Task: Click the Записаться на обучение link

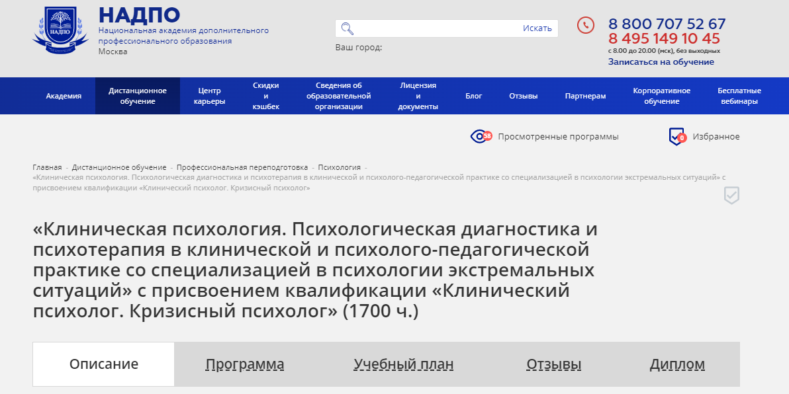Action: (x=661, y=61)
